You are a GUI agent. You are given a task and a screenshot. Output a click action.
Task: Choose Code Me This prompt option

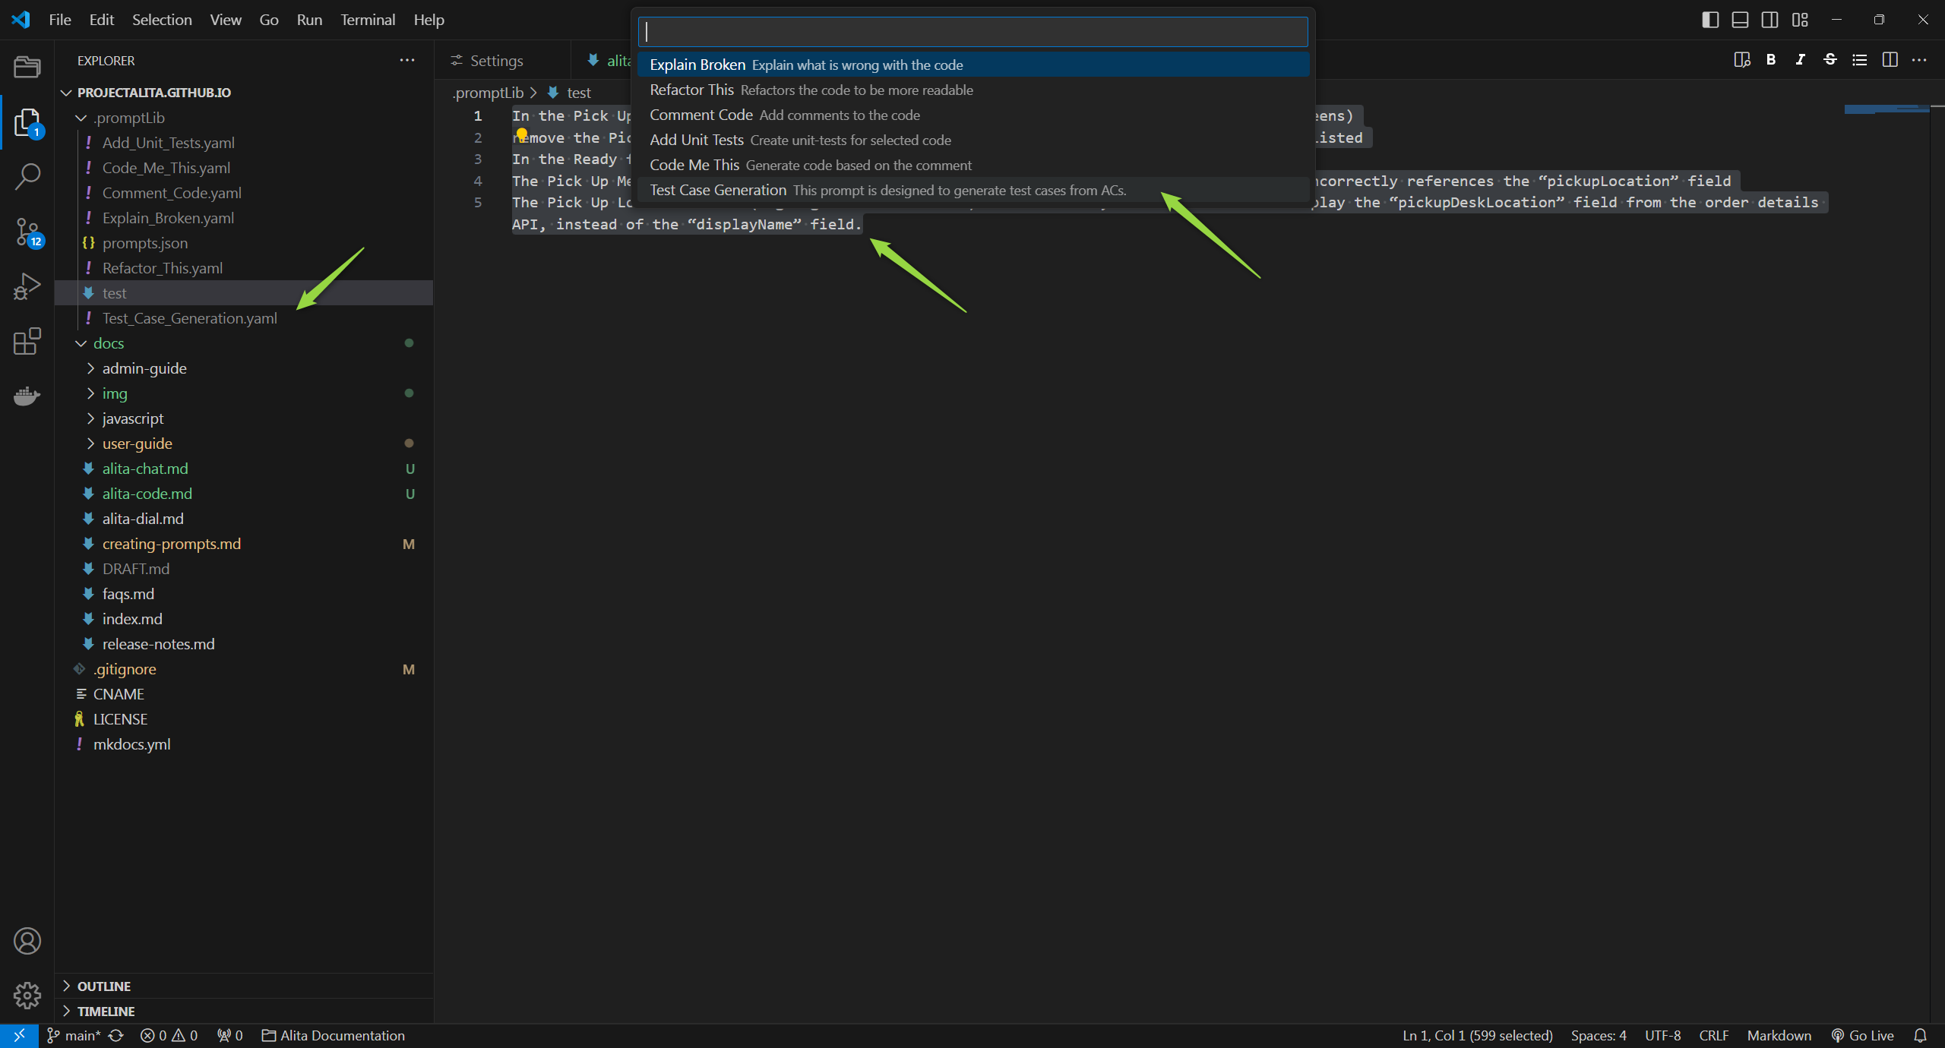tap(973, 165)
